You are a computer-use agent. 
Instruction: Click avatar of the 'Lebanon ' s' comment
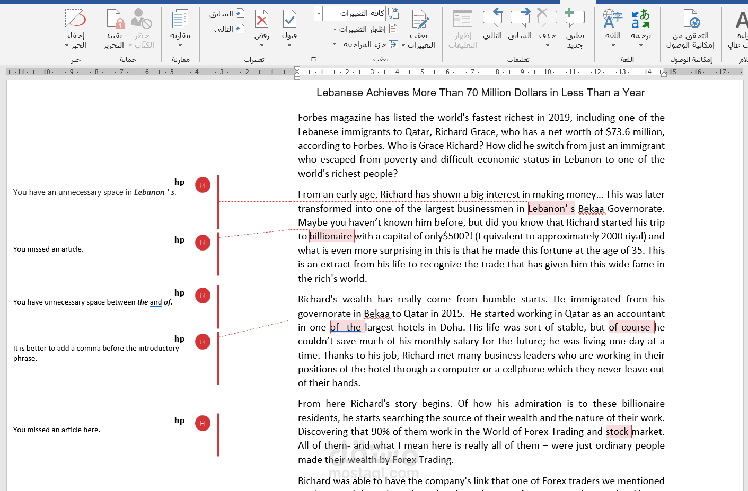pos(203,185)
